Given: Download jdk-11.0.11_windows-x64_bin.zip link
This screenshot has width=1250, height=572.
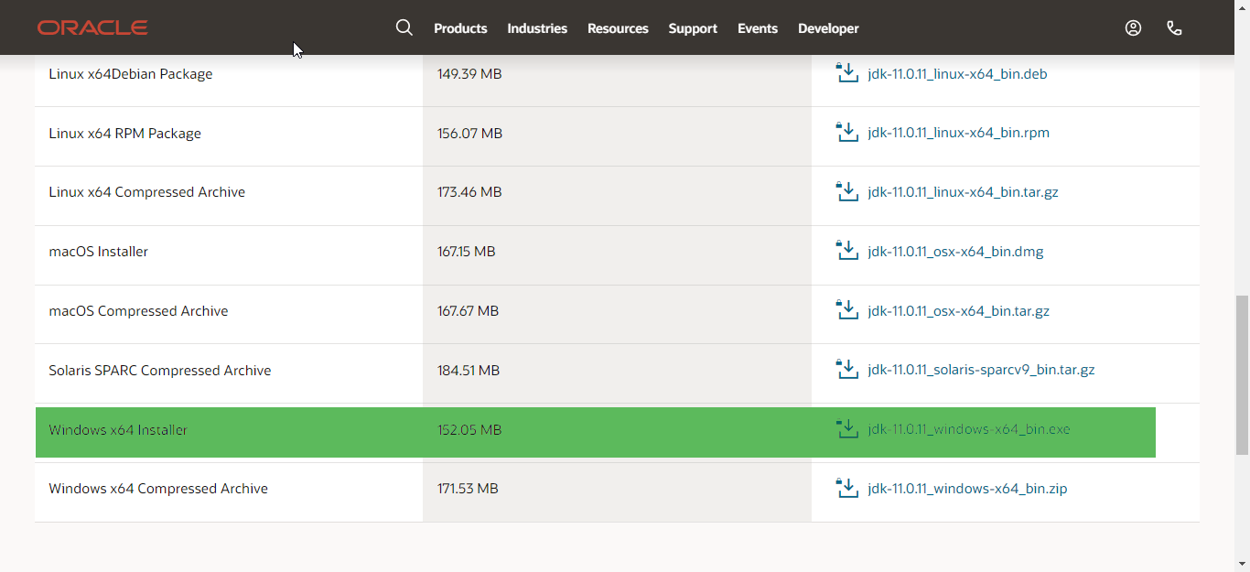Looking at the screenshot, I should (x=967, y=489).
